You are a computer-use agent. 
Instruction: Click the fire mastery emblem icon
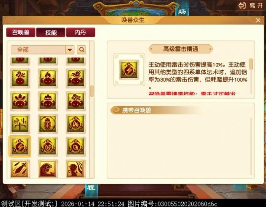(75, 123)
